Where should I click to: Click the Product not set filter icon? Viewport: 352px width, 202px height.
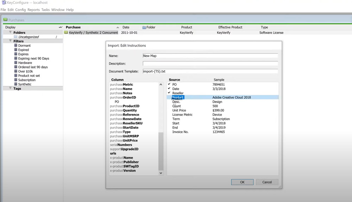coord(16,76)
